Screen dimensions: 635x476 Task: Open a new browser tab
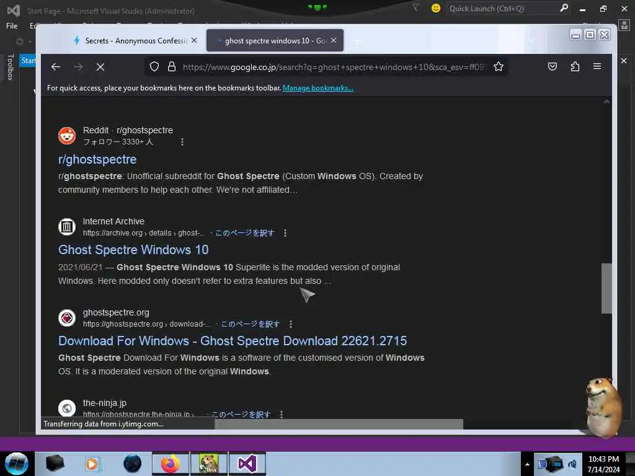(x=357, y=41)
